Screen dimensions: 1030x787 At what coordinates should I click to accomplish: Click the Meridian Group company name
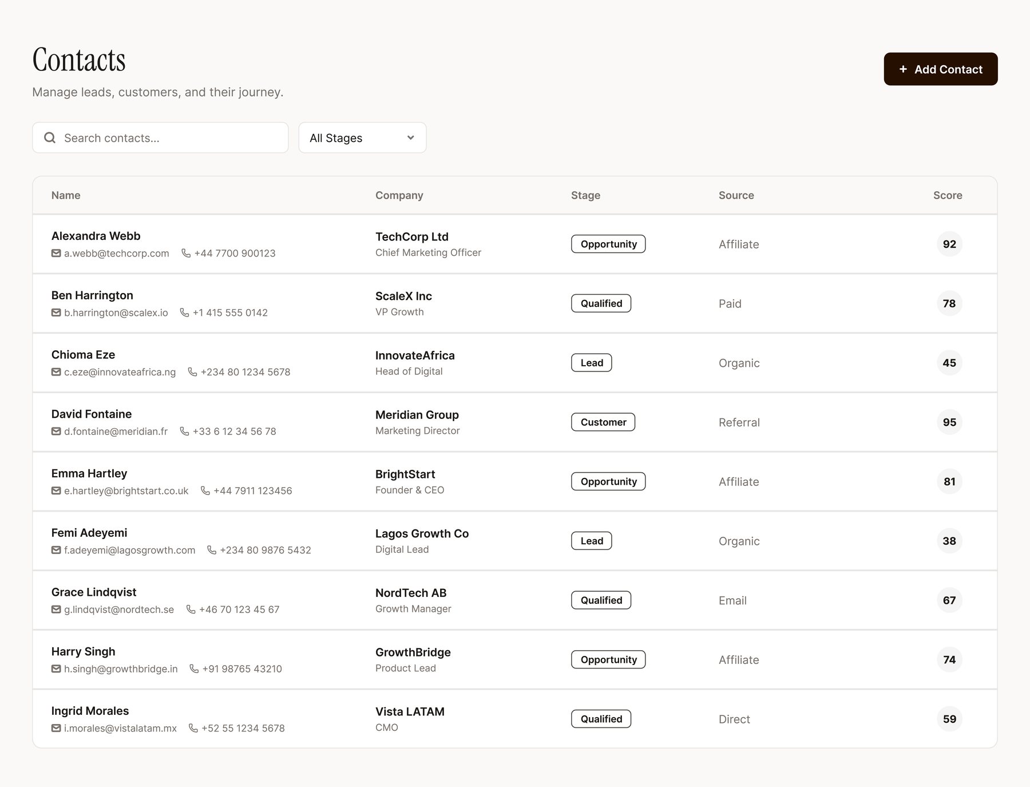coord(417,415)
